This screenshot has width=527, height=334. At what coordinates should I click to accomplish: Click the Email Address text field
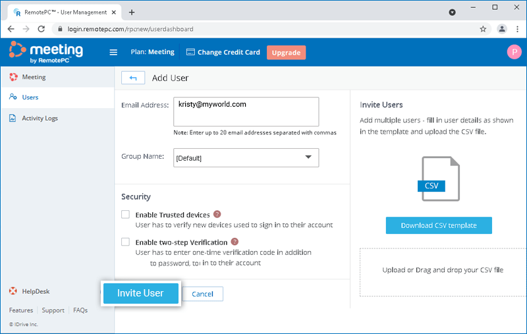coord(246,111)
